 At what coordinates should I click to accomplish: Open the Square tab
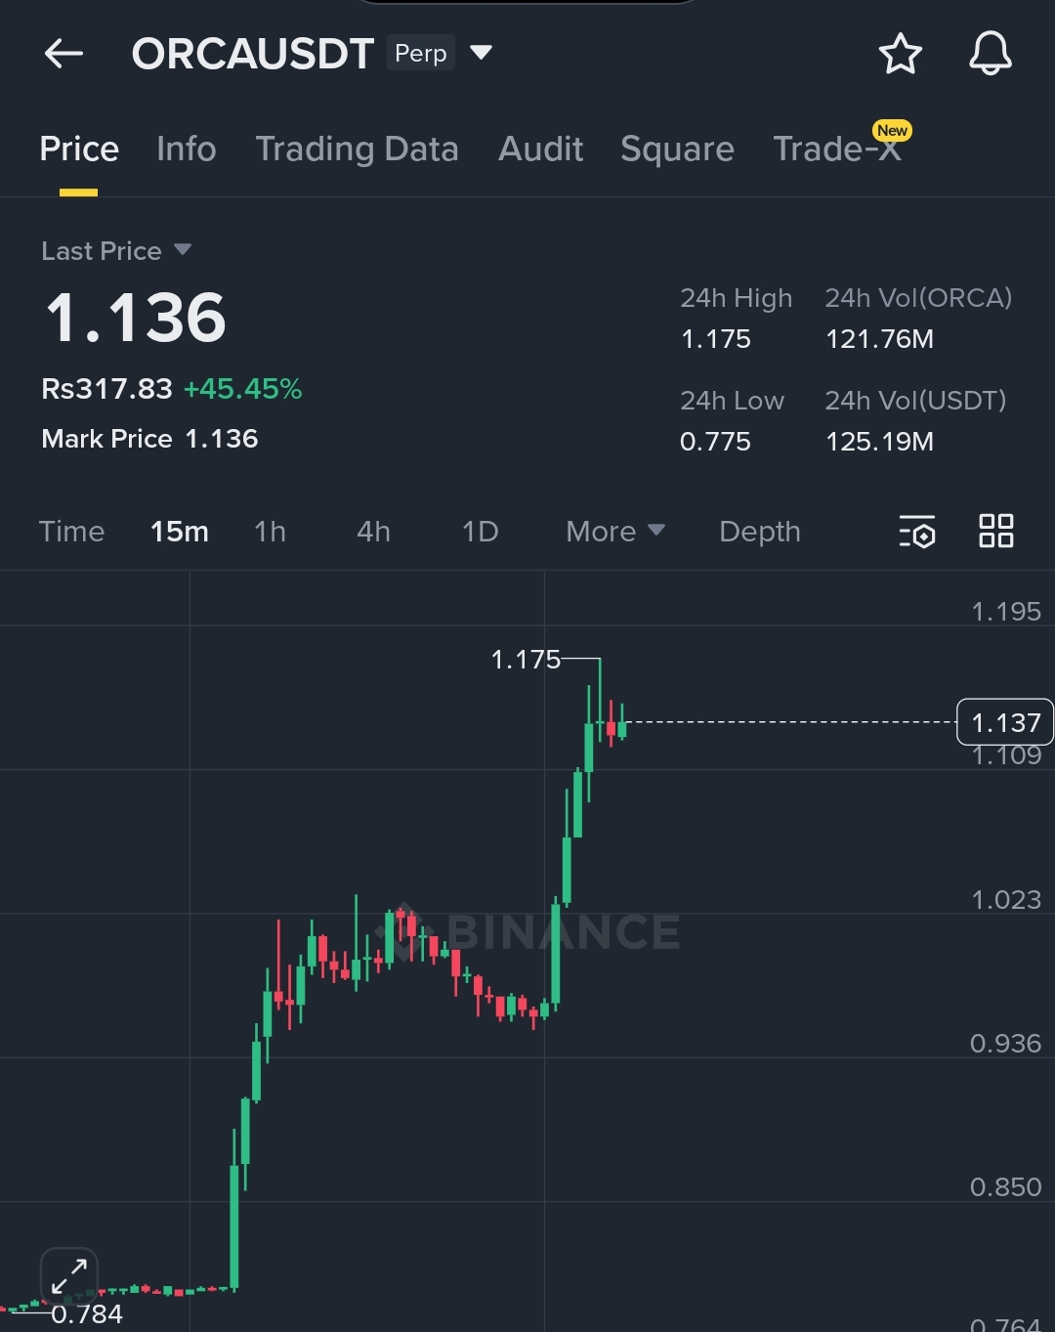[x=677, y=149]
